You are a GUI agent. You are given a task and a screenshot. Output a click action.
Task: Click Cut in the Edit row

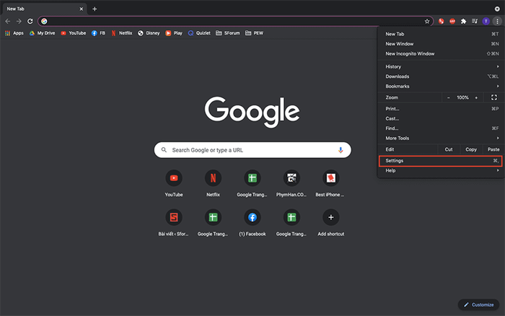449,149
